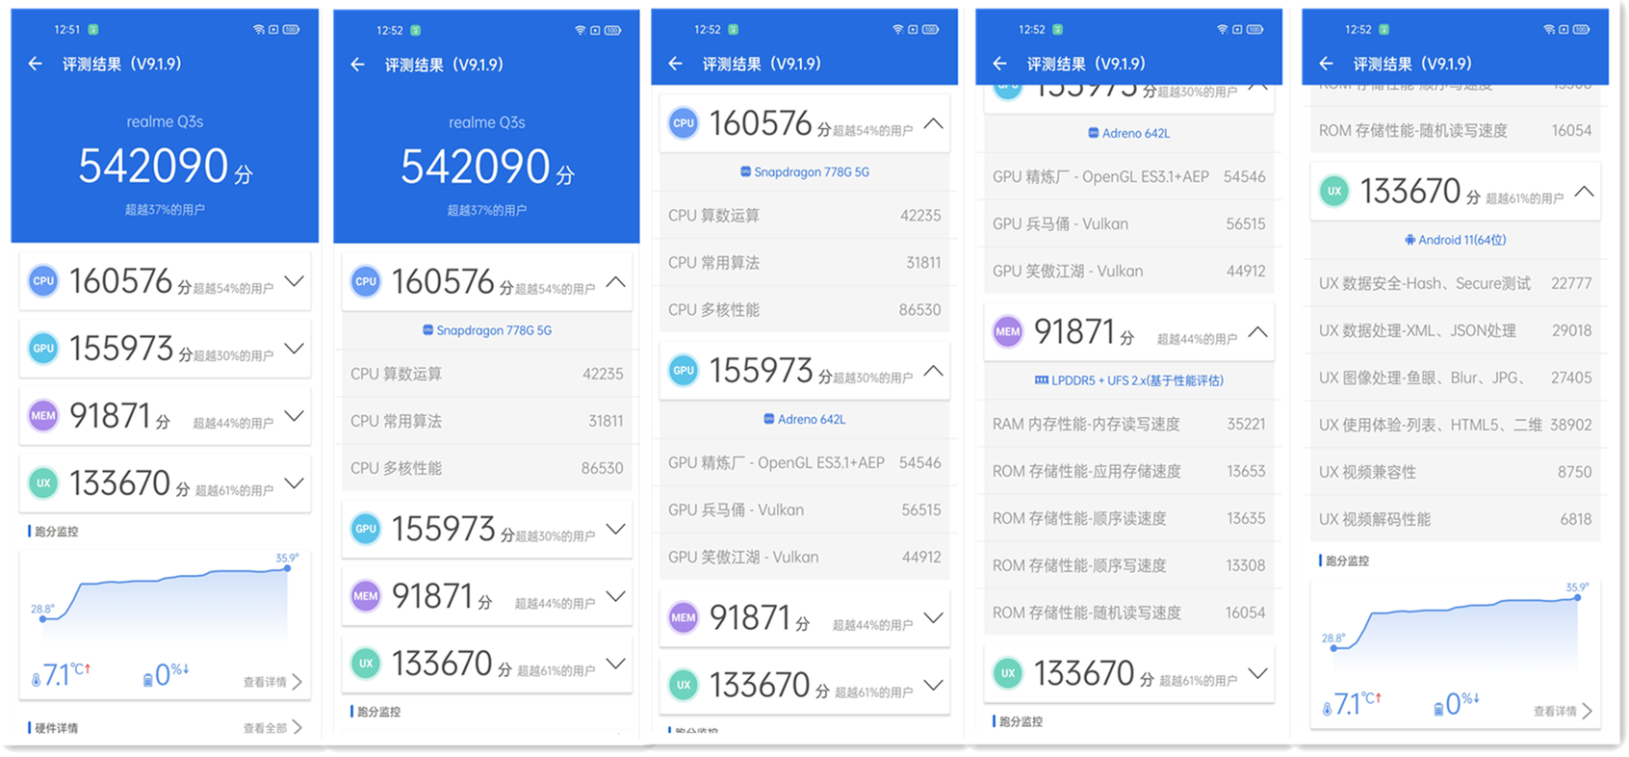Select the UX 数据处理-XML、JSON处理 row

point(1456,331)
